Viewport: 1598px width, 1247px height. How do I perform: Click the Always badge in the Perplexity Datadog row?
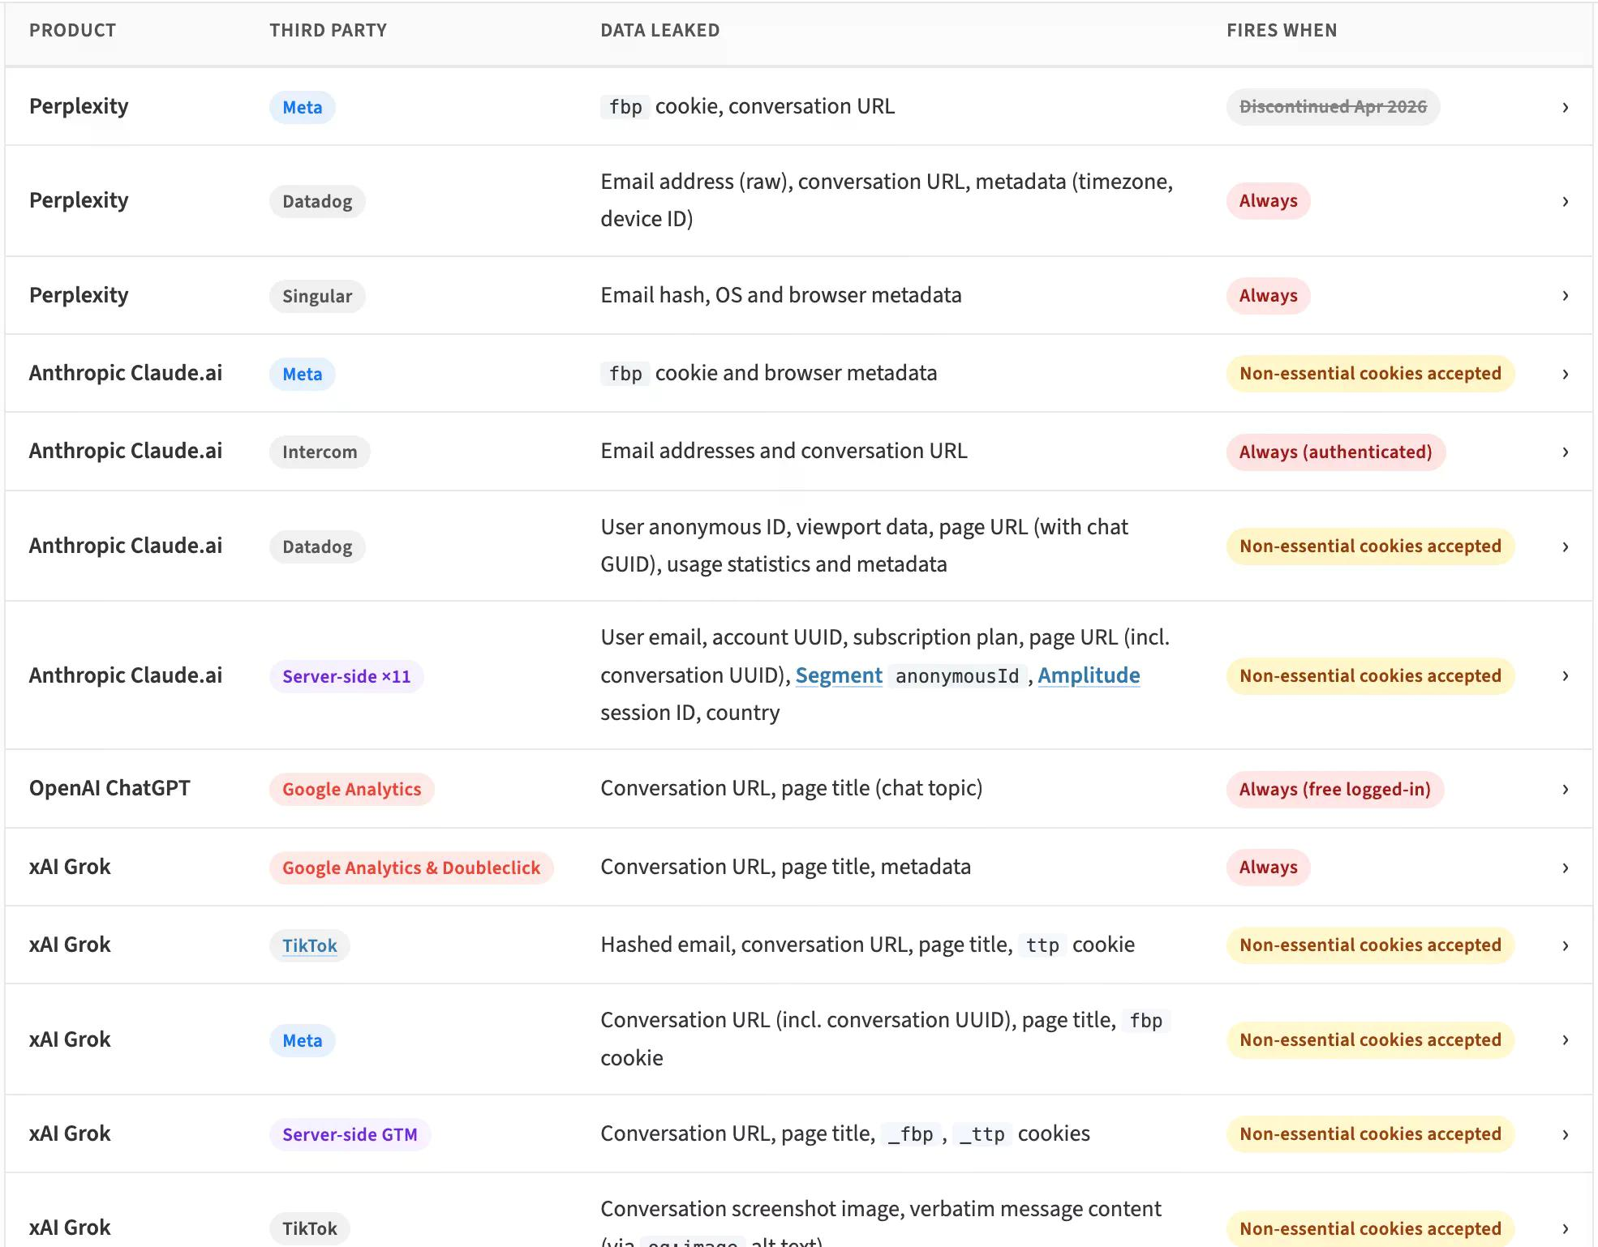coord(1268,201)
